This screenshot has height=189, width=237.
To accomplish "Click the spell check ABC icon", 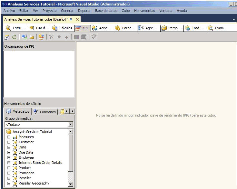I will [x=94, y=37].
